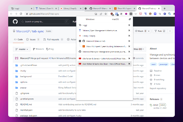Open the 0.1.0 release link
The image size is (183, 122).
[x=155, y=105]
